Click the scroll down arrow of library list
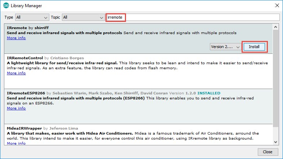 [275, 142]
